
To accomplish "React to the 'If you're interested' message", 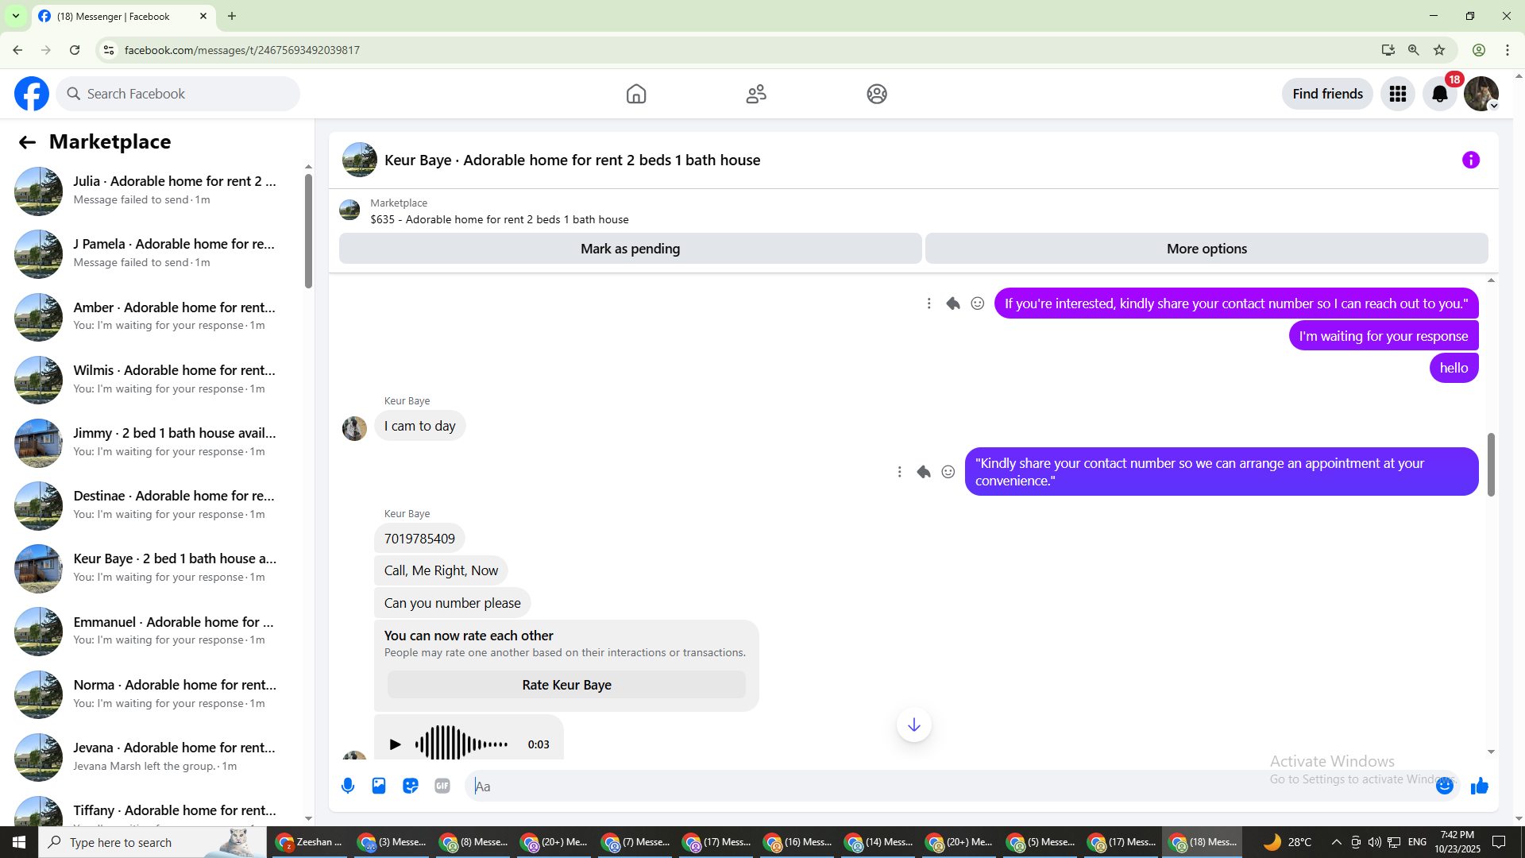I will pyautogui.click(x=978, y=303).
